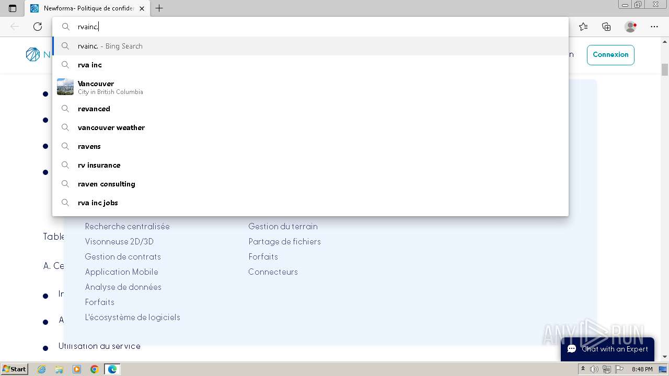
Task: Open the Visonneuse 2D/3D link
Action: (119, 241)
